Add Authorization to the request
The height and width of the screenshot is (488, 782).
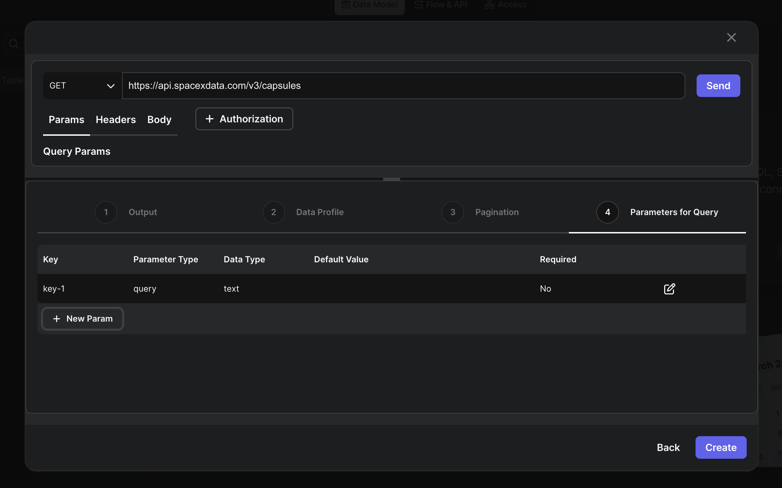pyautogui.click(x=244, y=119)
